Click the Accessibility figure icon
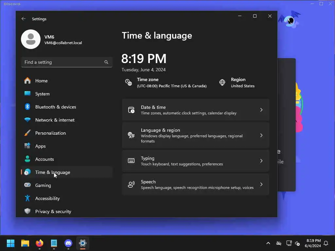Screen dimensions: 335x251 point(27,198)
